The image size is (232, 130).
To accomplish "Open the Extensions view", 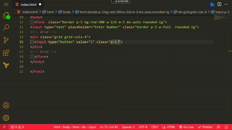I will pos(6,53).
